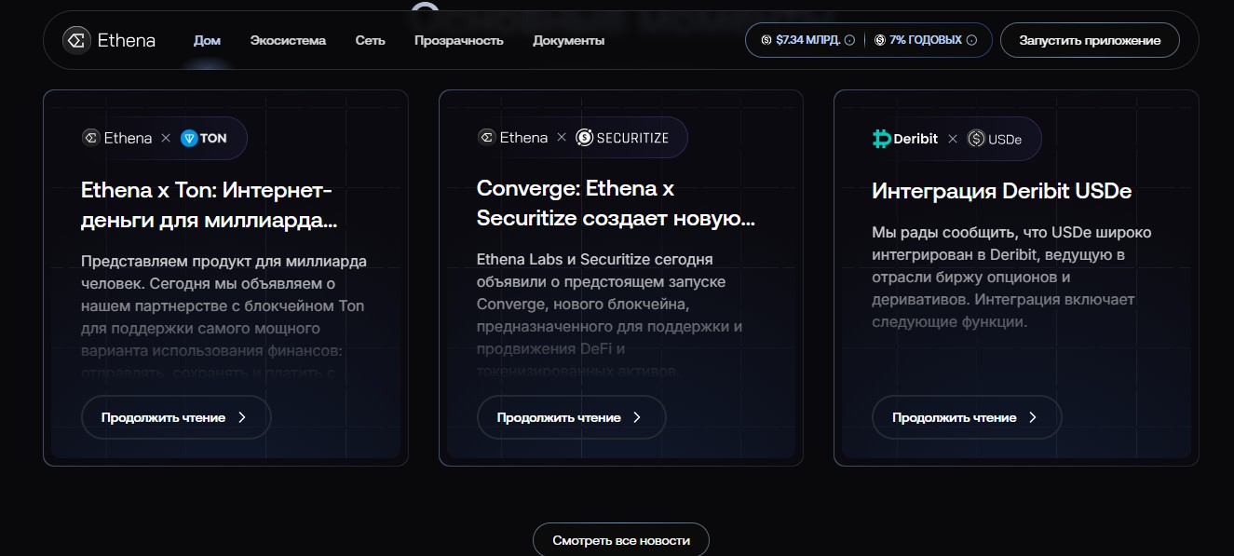Click the TON logo icon
Screen dimensions: 1234x556
190,138
